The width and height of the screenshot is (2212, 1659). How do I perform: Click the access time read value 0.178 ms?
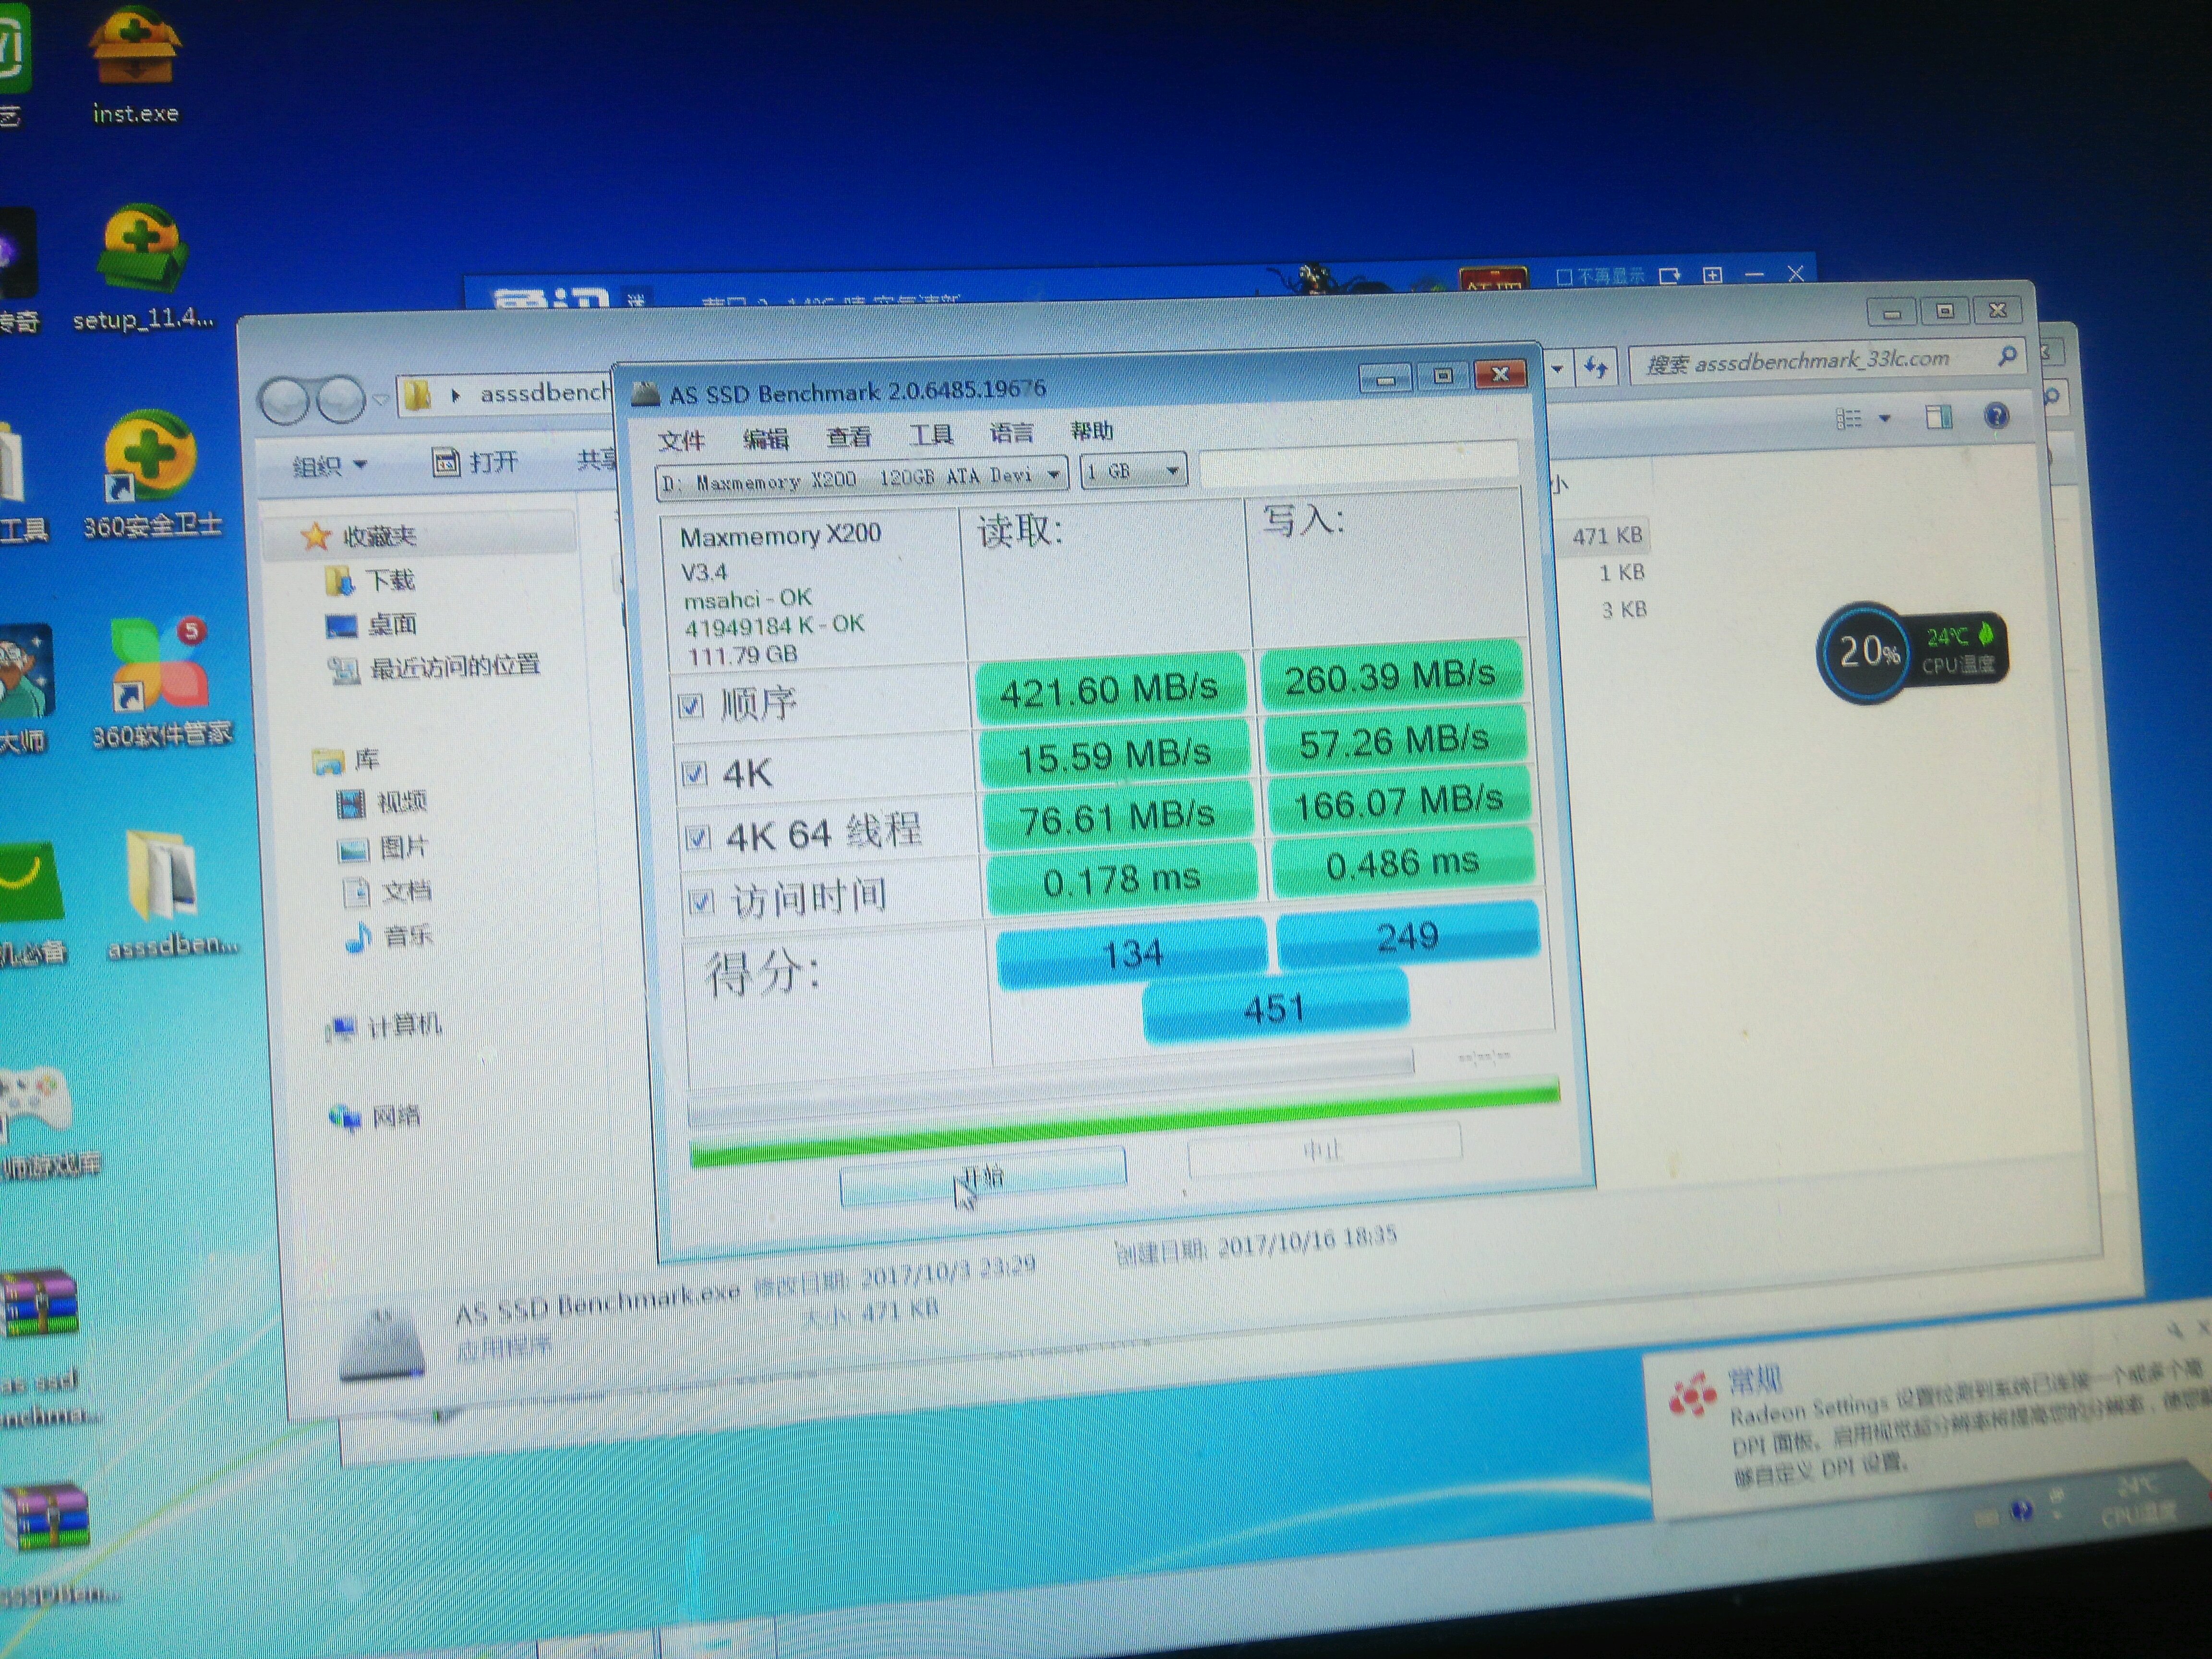1121,880
